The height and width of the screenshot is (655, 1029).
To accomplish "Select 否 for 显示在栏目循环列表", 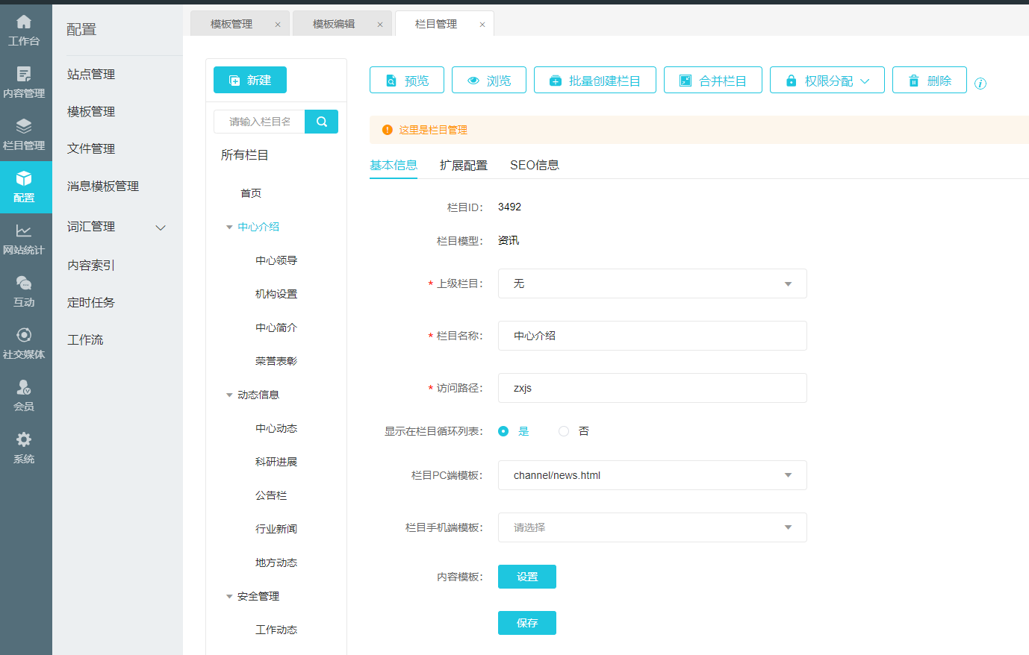I will (564, 431).
